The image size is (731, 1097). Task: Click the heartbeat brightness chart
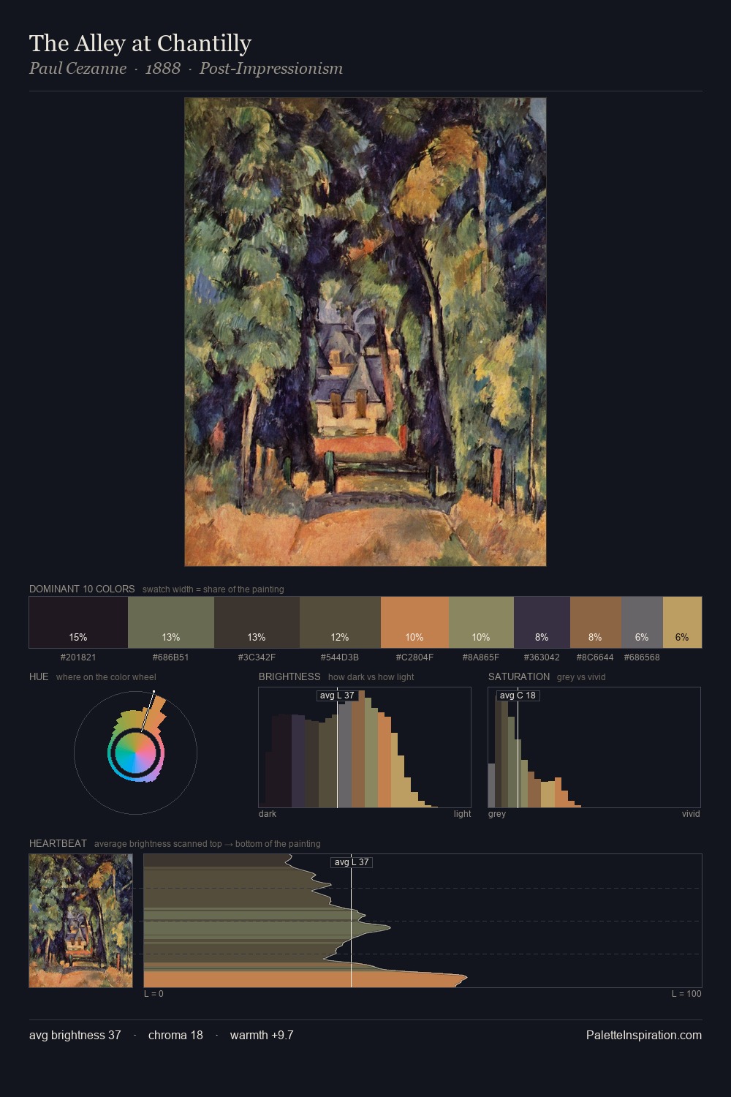(x=423, y=921)
